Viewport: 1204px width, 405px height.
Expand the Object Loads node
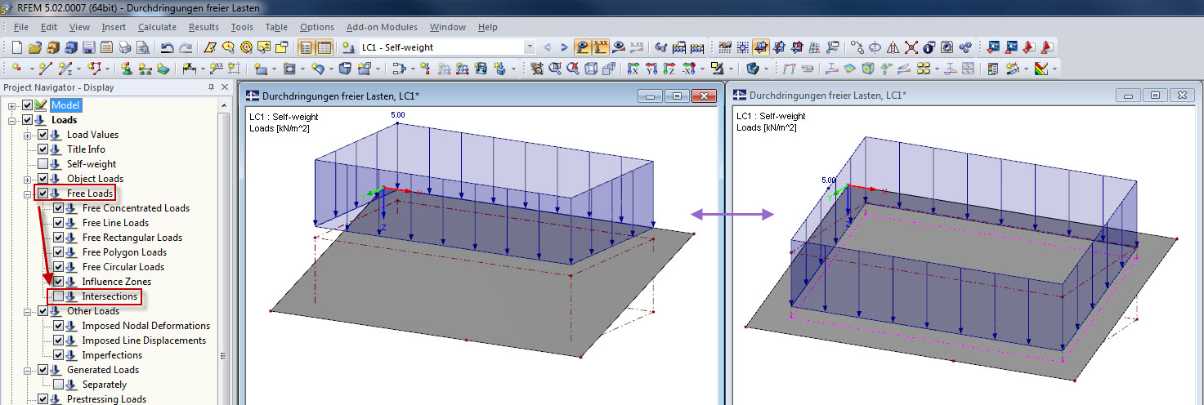(x=27, y=179)
